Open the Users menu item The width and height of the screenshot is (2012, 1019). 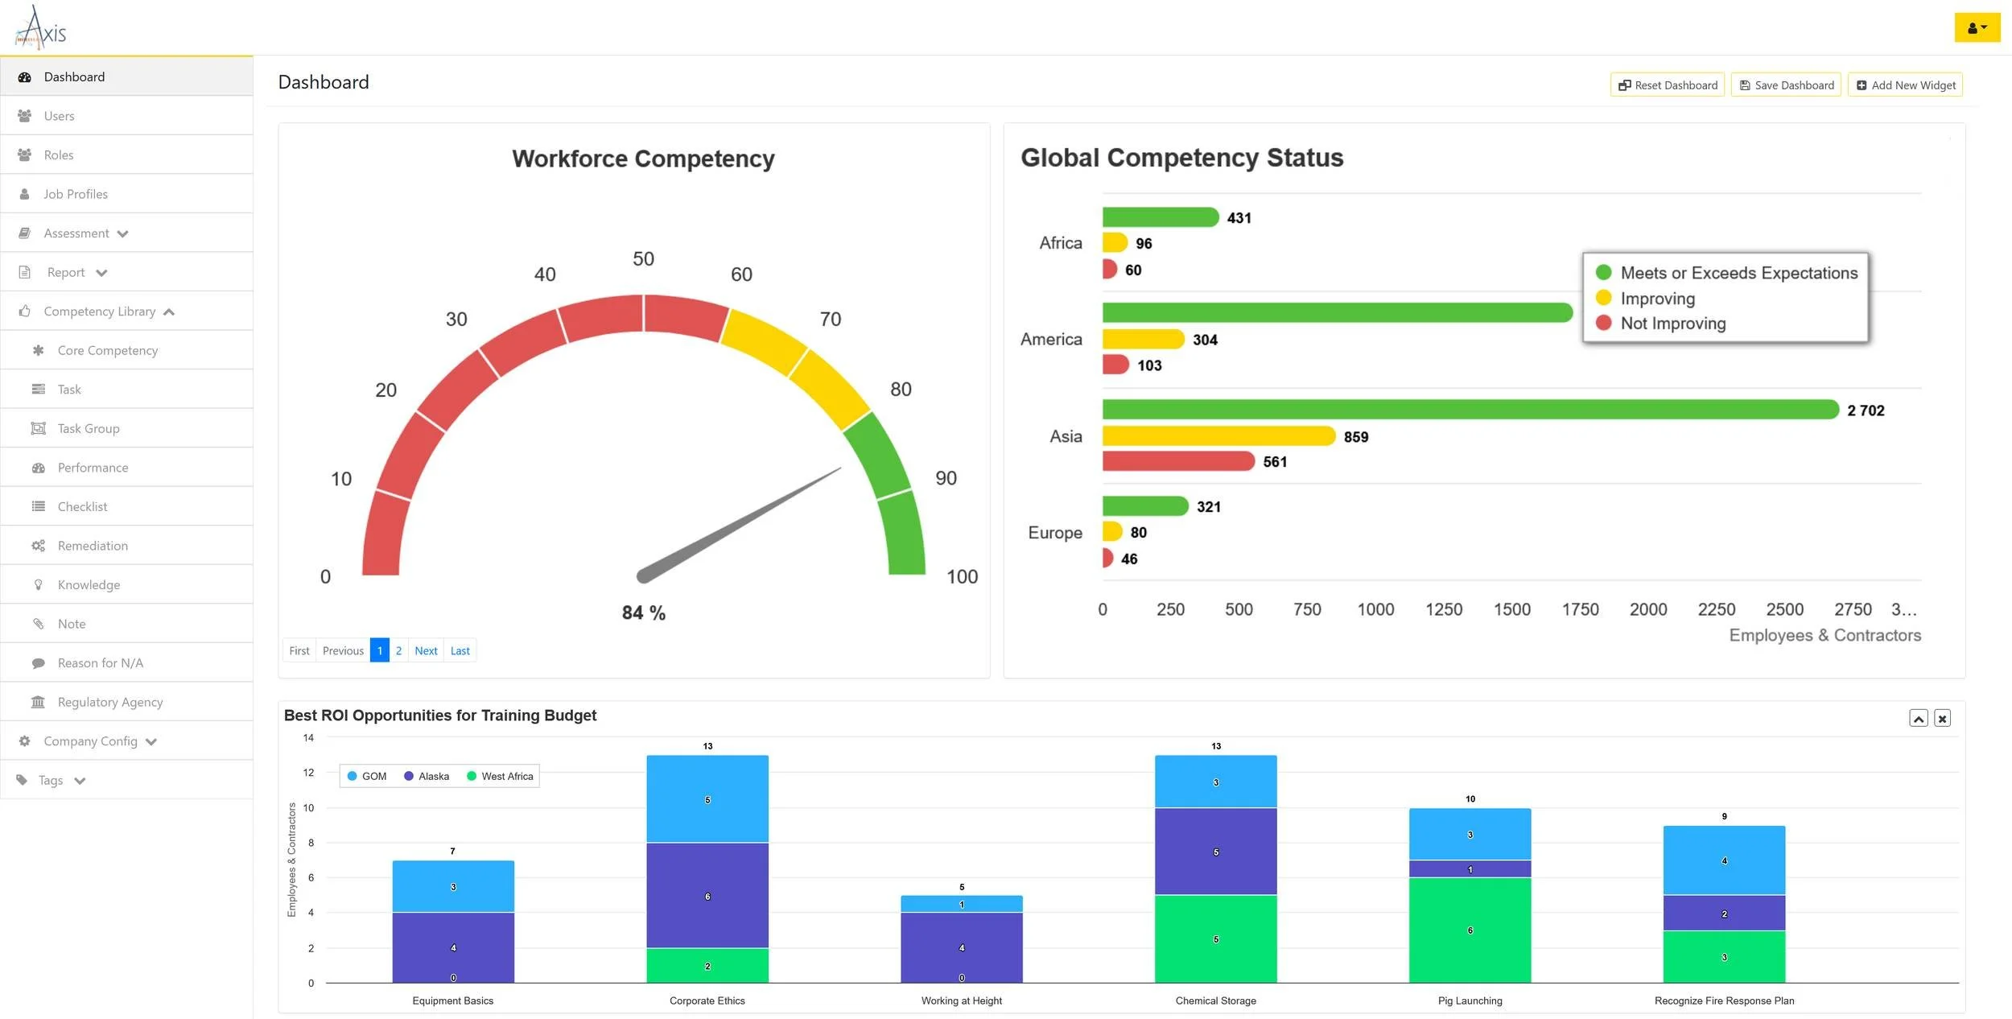pos(59,116)
